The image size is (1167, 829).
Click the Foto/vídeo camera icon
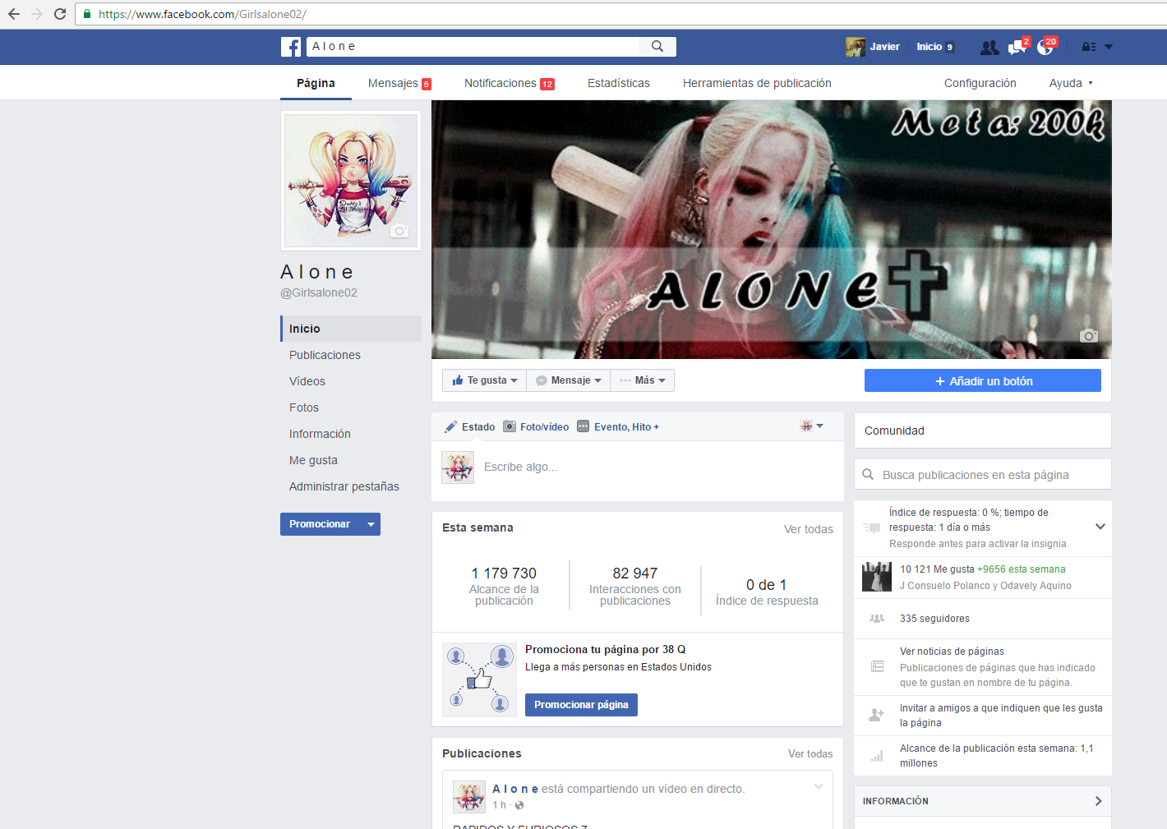[510, 426]
